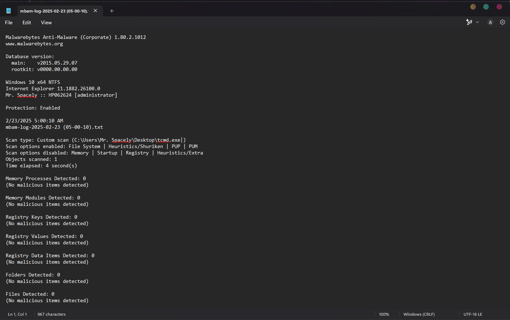Click the 967 characters status entry
This screenshot has height=320, width=510.
click(x=52, y=314)
